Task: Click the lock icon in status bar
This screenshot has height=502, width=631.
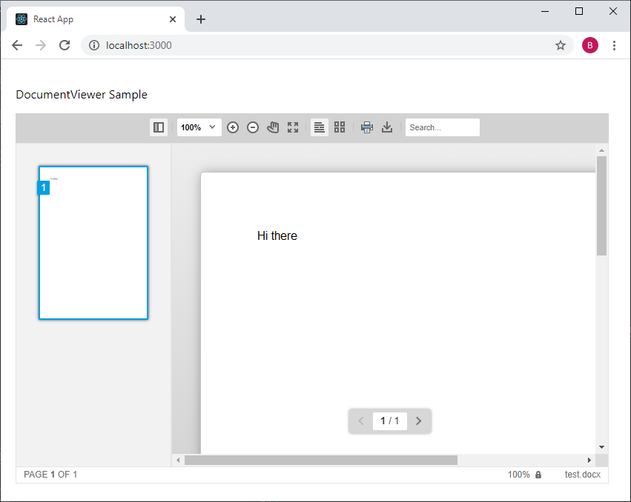Action: coord(538,475)
